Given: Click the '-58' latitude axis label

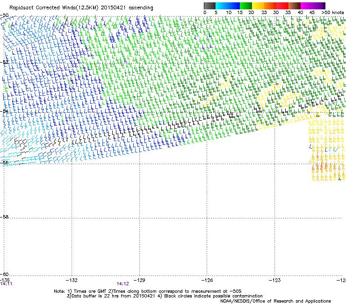Looking at the screenshot, I should pos(4,217).
